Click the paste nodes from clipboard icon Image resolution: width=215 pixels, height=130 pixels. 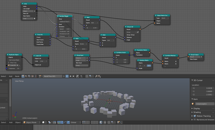[99, 76]
